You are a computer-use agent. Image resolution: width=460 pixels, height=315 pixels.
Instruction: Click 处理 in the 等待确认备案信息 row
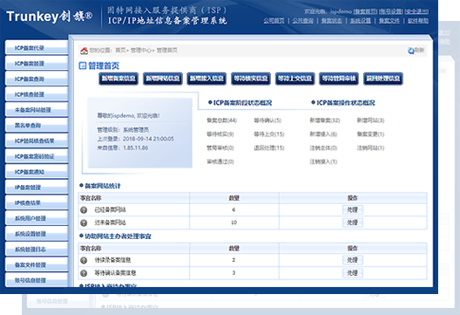(x=353, y=273)
